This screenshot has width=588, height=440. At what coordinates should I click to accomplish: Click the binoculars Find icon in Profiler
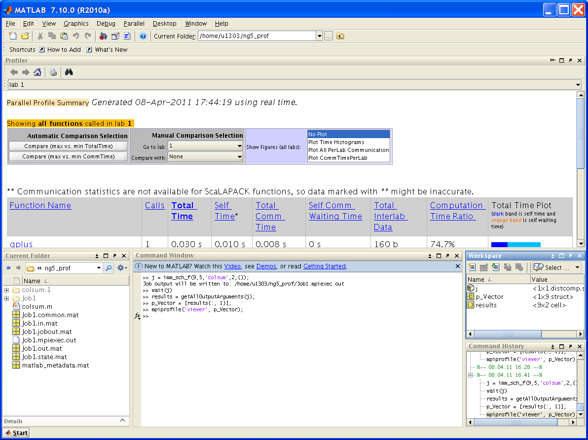click(69, 72)
